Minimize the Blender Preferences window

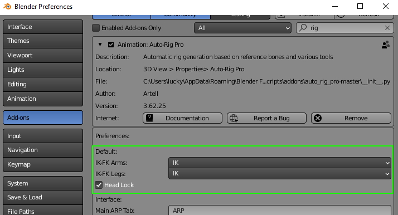click(335, 6)
